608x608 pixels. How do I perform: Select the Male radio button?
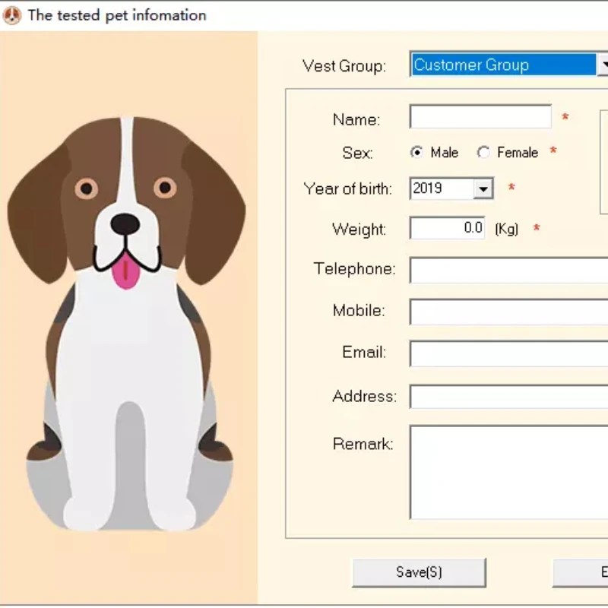[x=416, y=153]
